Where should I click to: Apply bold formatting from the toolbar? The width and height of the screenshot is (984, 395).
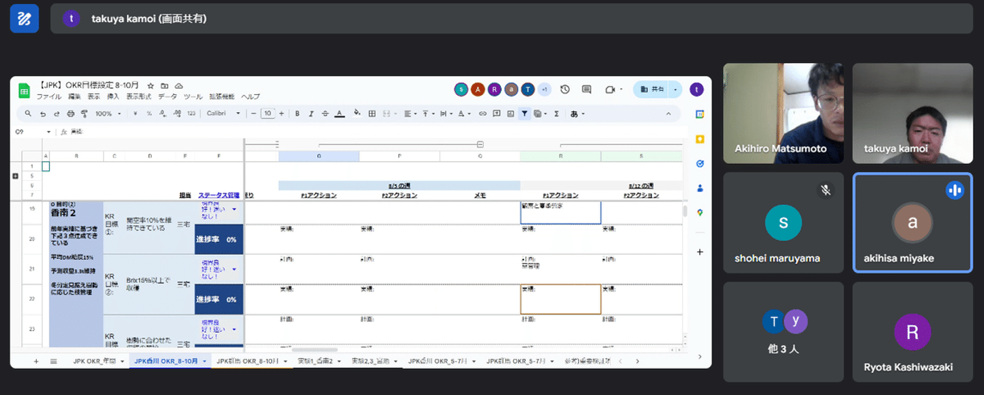click(x=297, y=113)
